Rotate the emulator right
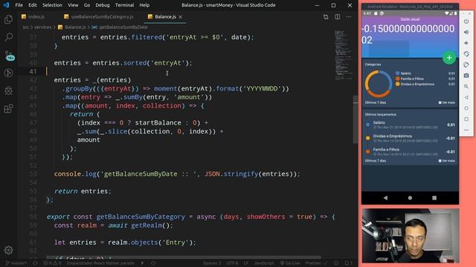 (466, 65)
